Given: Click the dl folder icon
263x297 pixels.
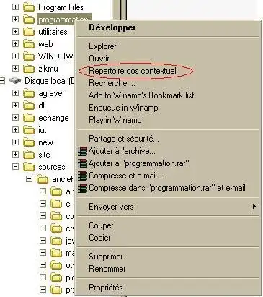Looking at the screenshot, I should click(29, 106).
